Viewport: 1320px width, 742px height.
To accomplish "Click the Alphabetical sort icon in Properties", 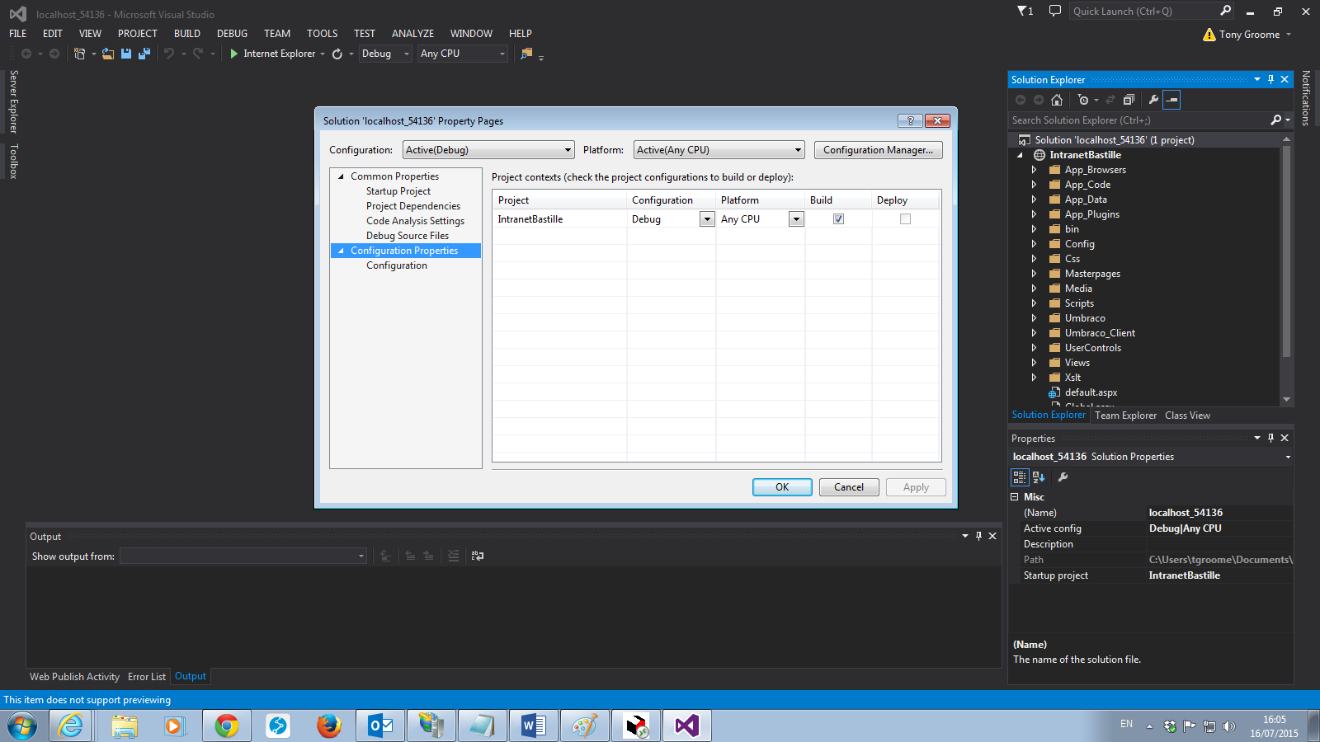I will pos(1039,477).
